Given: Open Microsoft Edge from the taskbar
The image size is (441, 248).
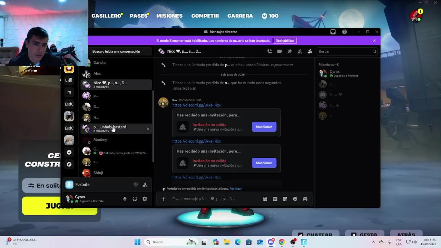Looking at the screenshot, I should pyautogui.click(x=238, y=242).
